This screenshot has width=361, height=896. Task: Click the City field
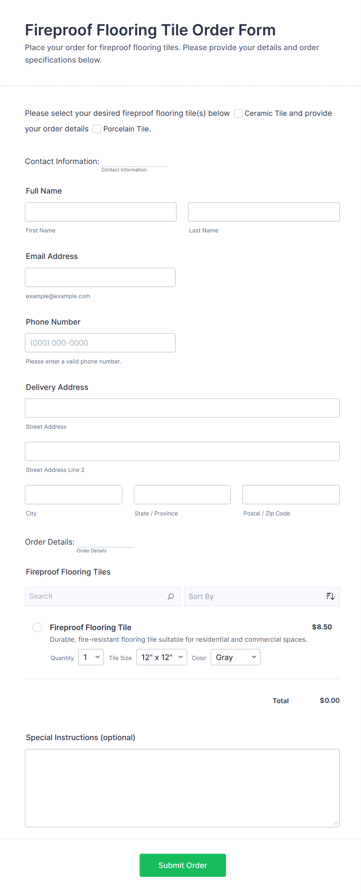(73, 494)
